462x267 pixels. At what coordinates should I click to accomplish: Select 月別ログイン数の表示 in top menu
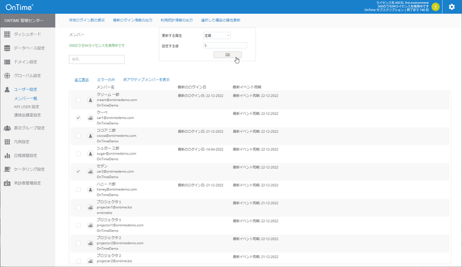(88, 20)
